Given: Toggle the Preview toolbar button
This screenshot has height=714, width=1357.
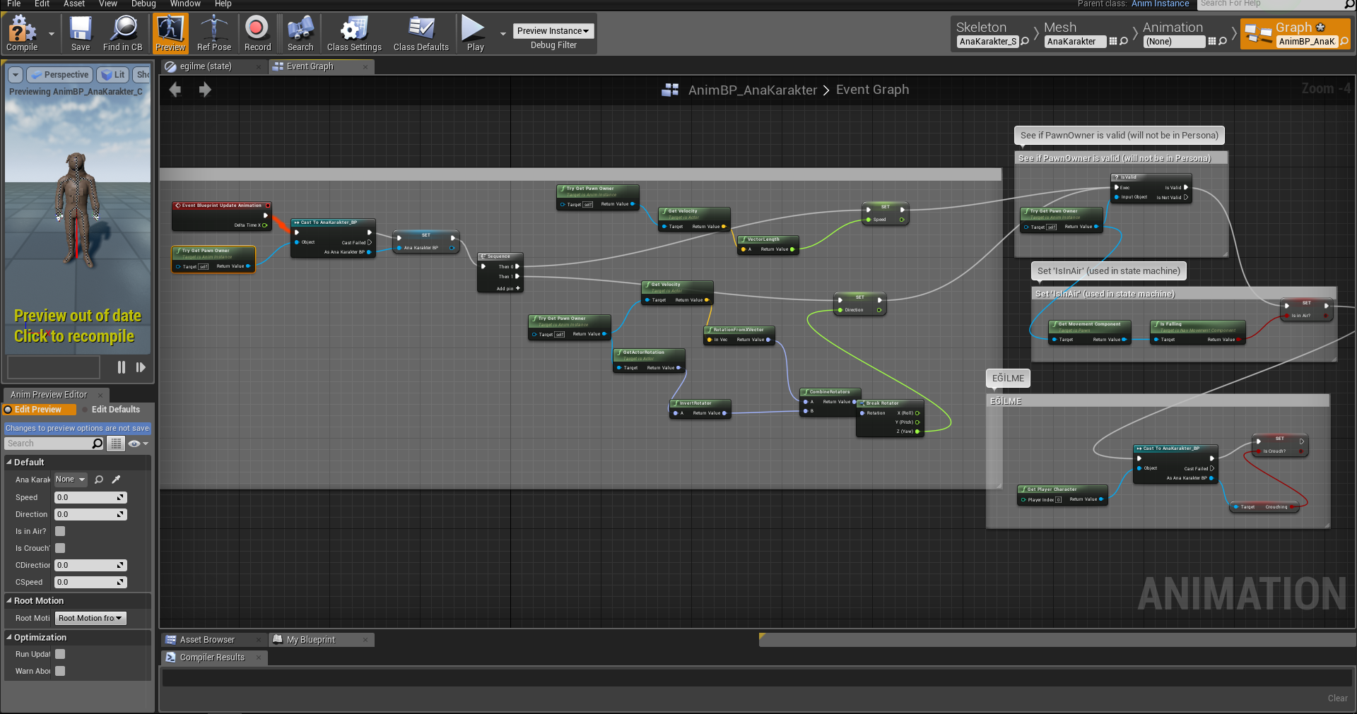Looking at the screenshot, I should tap(170, 33).
